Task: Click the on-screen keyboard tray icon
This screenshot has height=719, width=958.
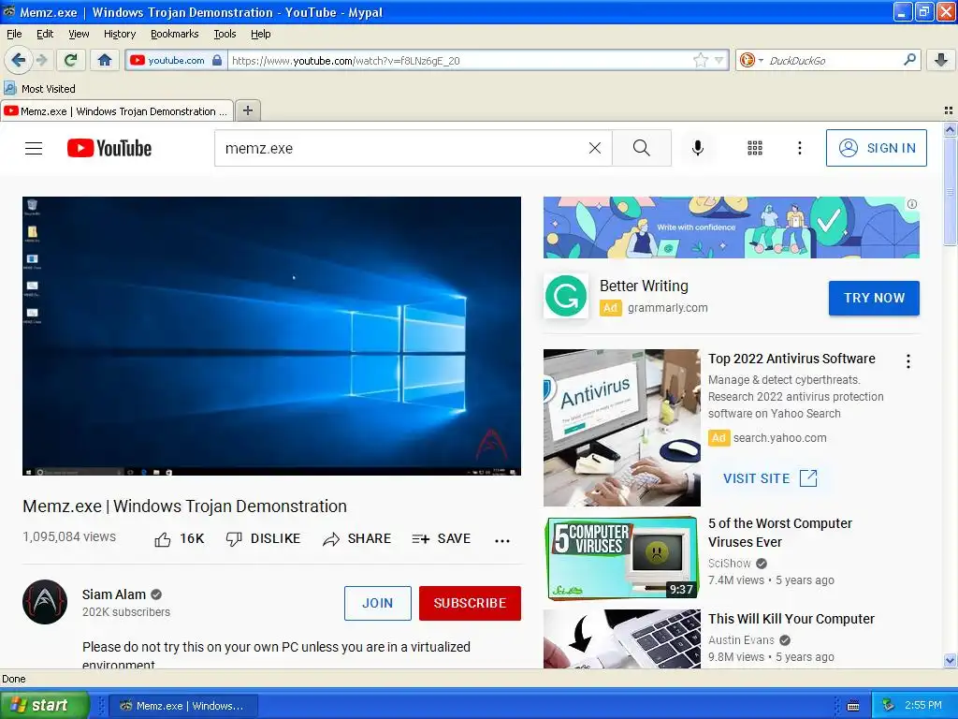Action: [853, 706]
